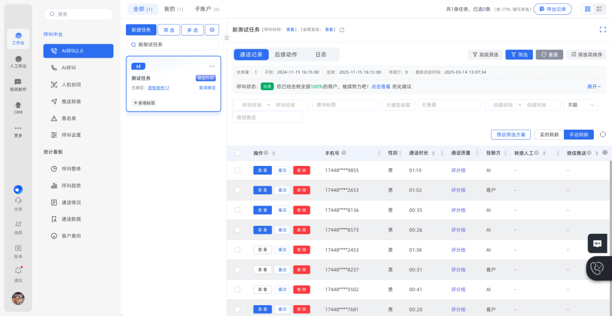Viewport: 612px width, 316px height.
Task: Click the user avatar thumbnail
Action: click(18, 298)
